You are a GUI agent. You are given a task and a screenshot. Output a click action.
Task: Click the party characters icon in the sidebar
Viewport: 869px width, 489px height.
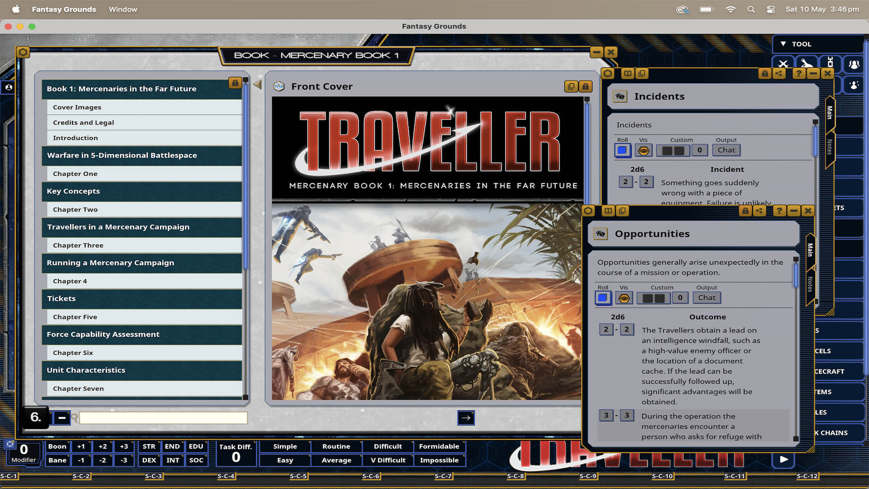[x=853, y=65]
